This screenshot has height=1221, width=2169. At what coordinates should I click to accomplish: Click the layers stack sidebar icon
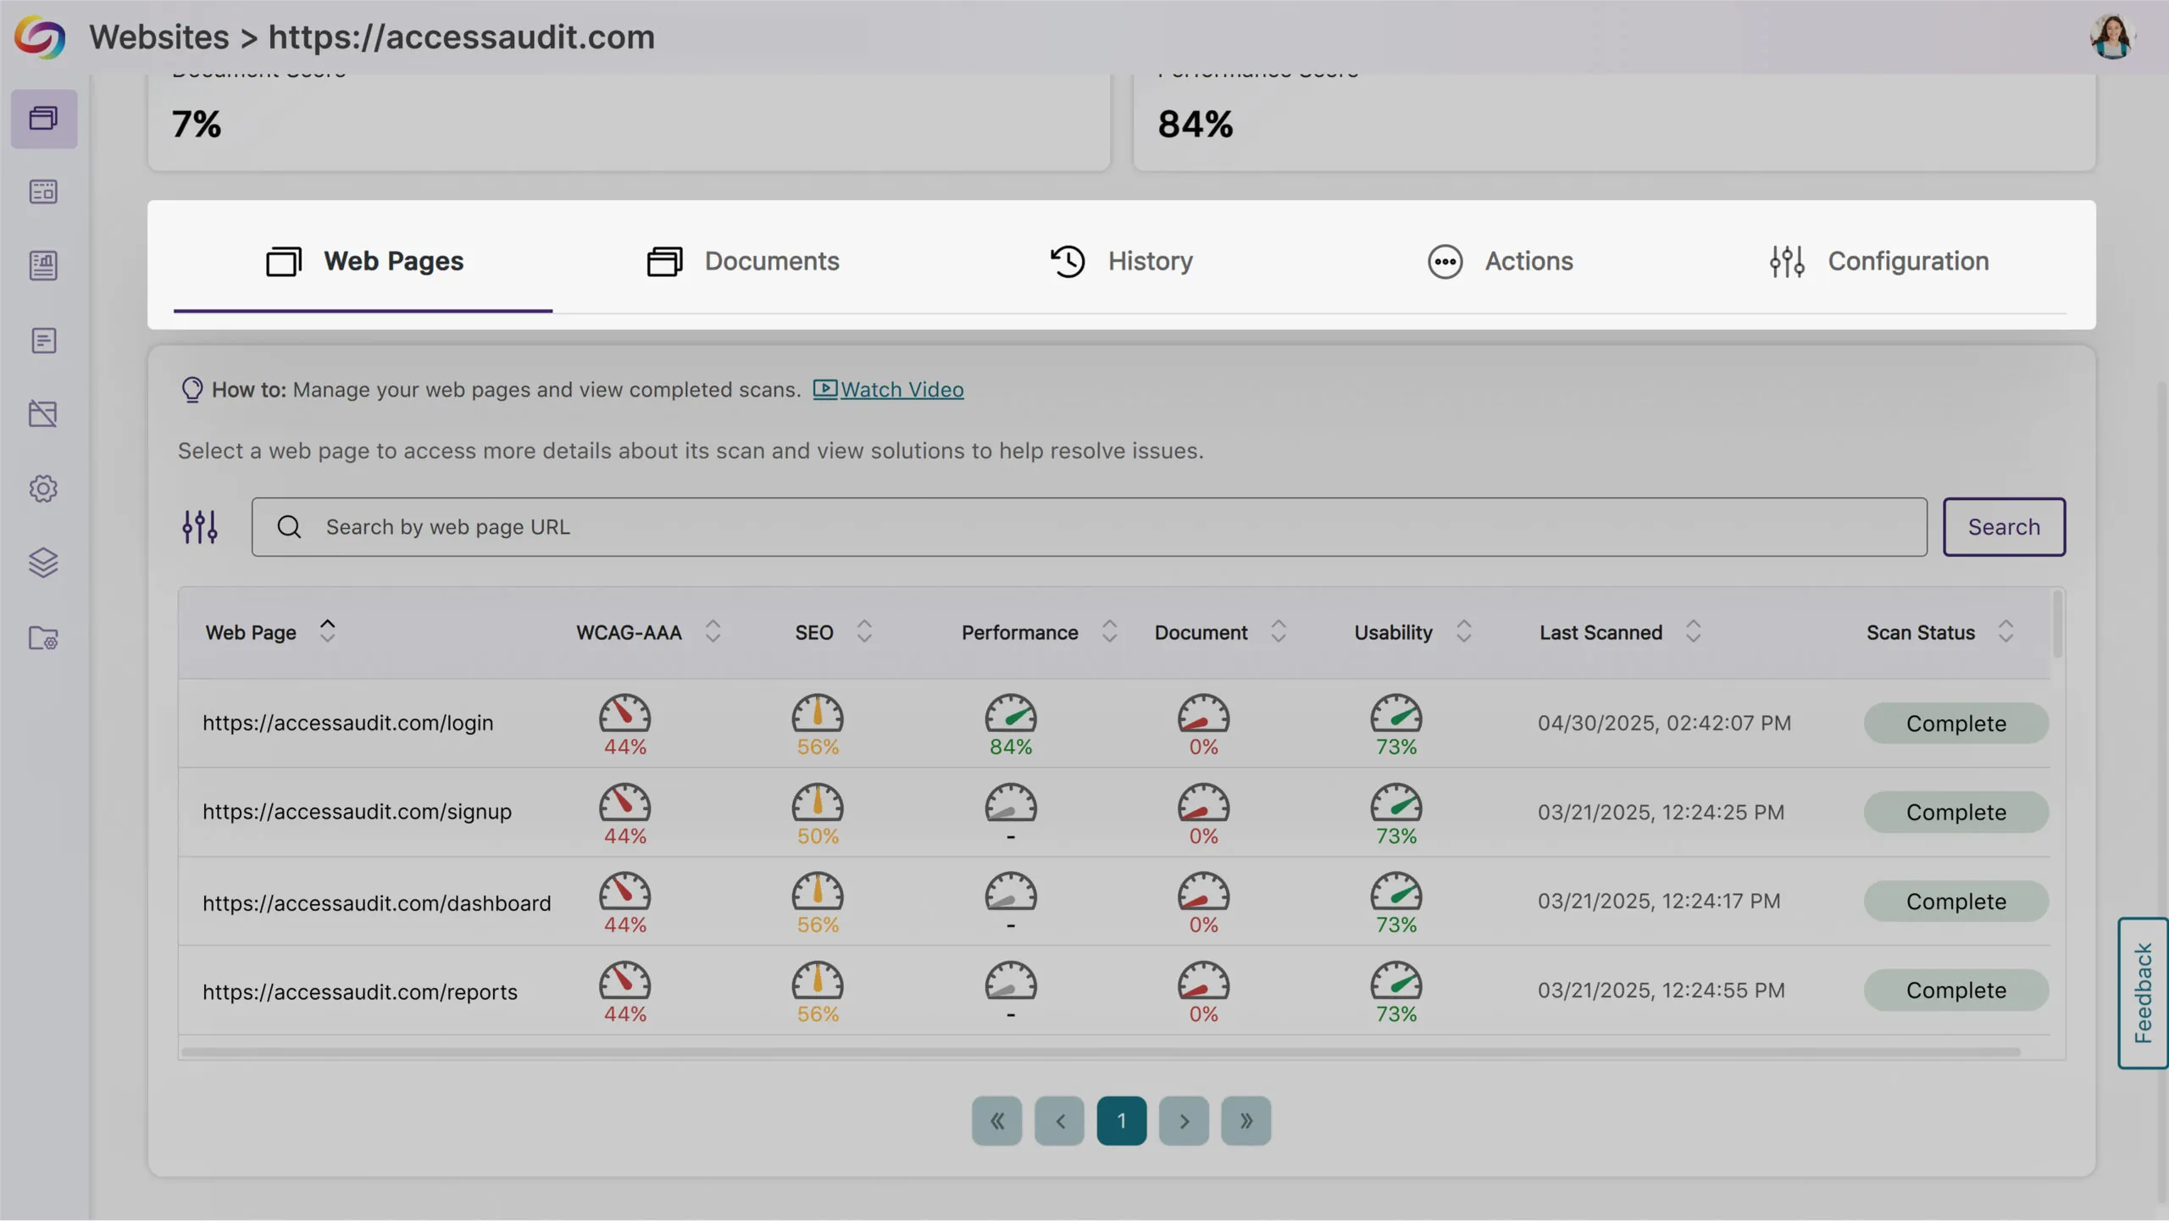click(43, 563)
